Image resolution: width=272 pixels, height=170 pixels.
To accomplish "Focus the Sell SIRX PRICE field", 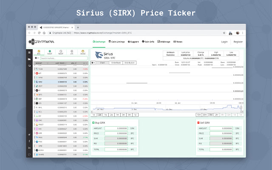I will pos(221,133).
